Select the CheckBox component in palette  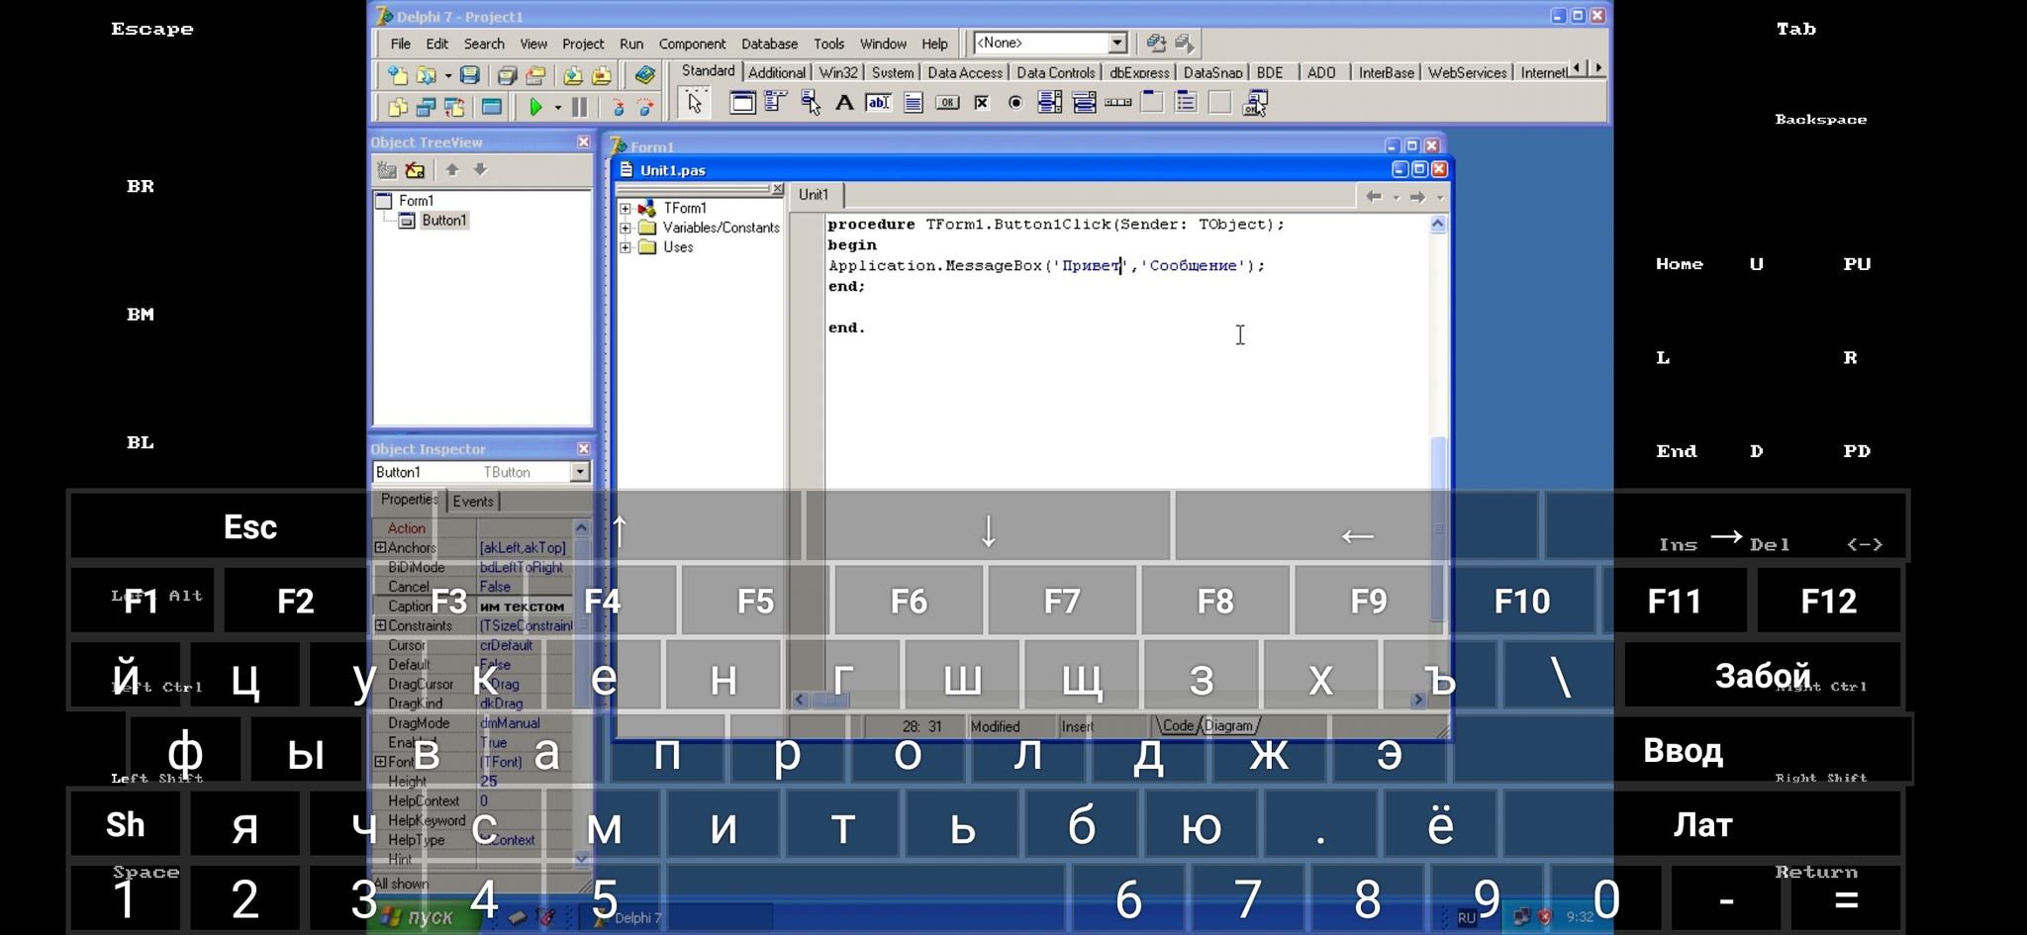point(981,103)
